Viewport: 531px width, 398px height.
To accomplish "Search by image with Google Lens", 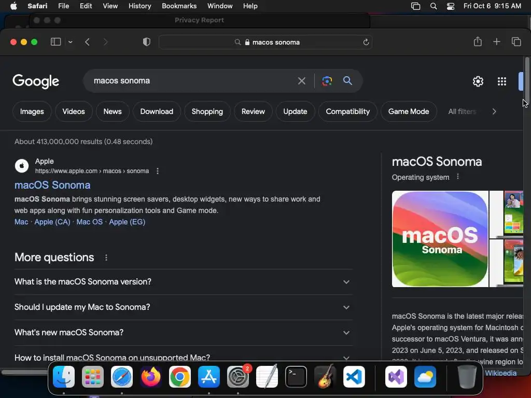I will coord(327,81).
